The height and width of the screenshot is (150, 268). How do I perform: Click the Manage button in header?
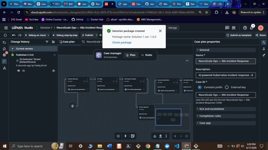pos(173,28)
